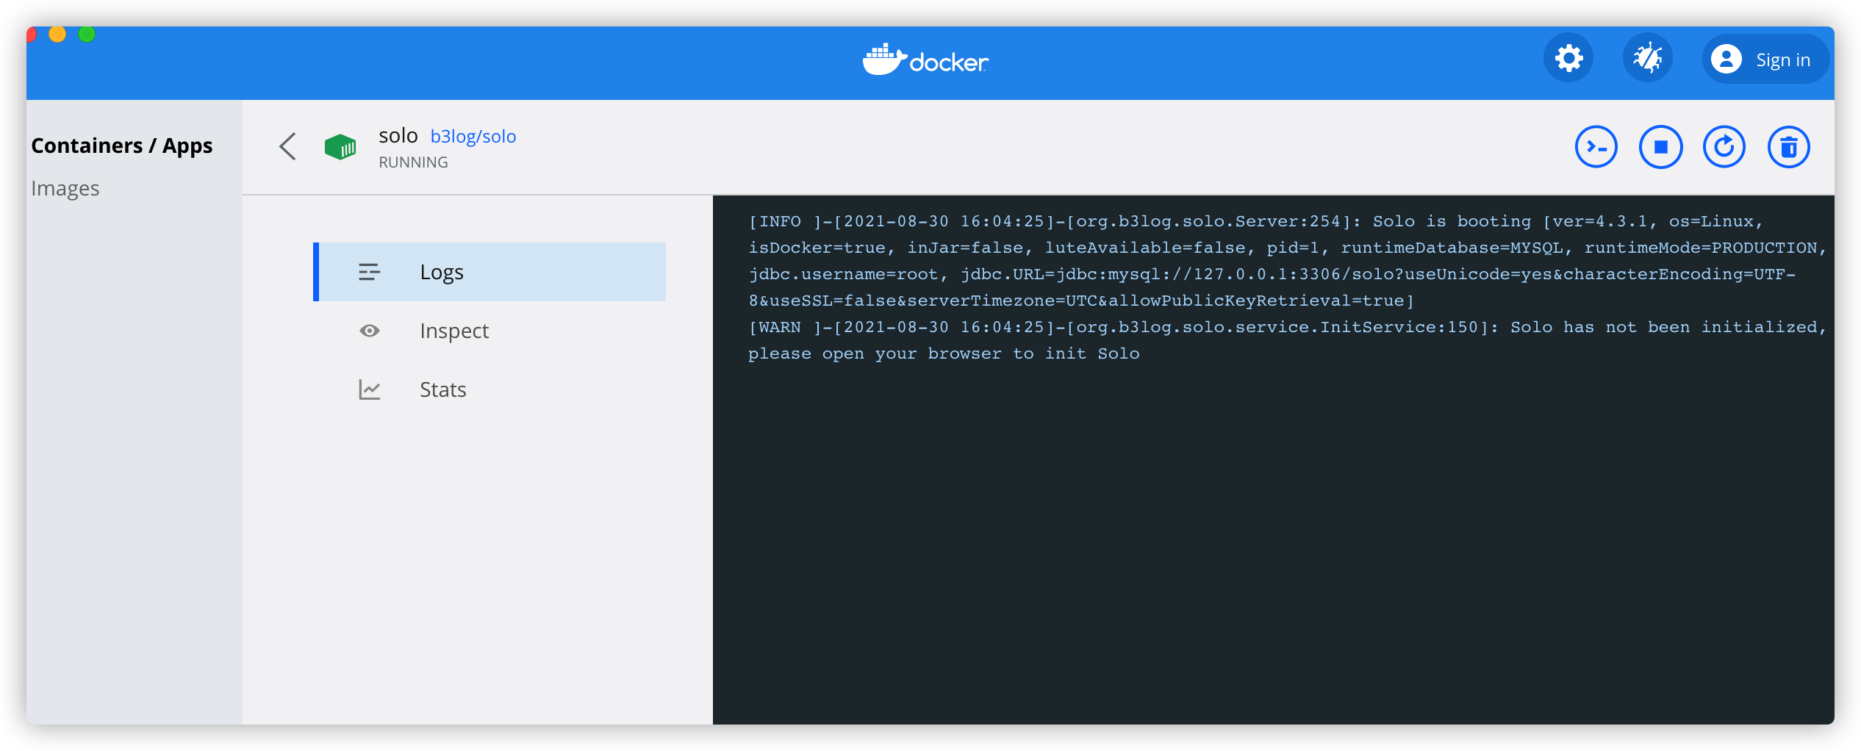
Task: Click the Logs list icon
Action: tap(369, 272)
